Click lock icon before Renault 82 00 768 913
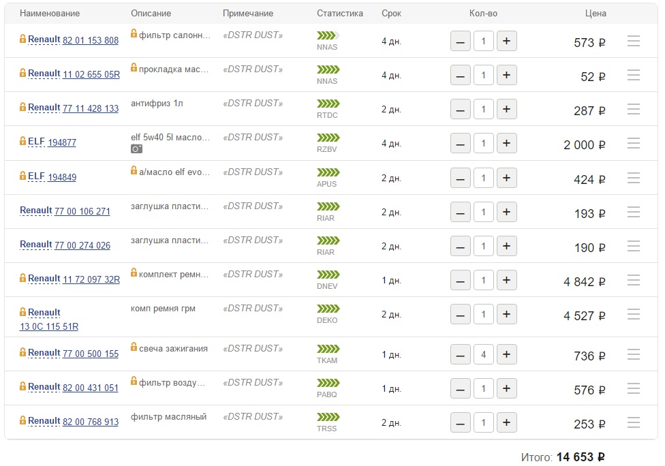The image size is (665, 466). (x=22, y=420)
